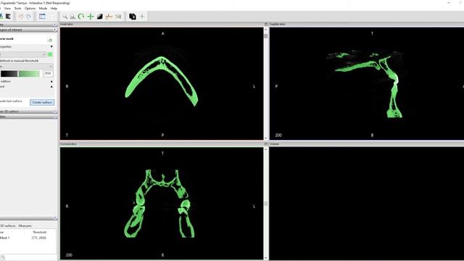
Task: Open the predefined threshold preset dropdown
Action: [x=27, y=67]
